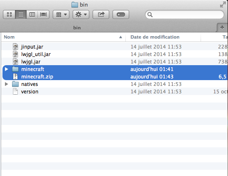Switch to Cover Flow view
Screen dimensions: 228x176
pyautogui.click(x=43, y=15)
